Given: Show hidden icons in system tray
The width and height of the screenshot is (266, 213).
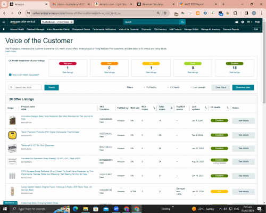Looking at the screenshot, I should click(220, 209).
